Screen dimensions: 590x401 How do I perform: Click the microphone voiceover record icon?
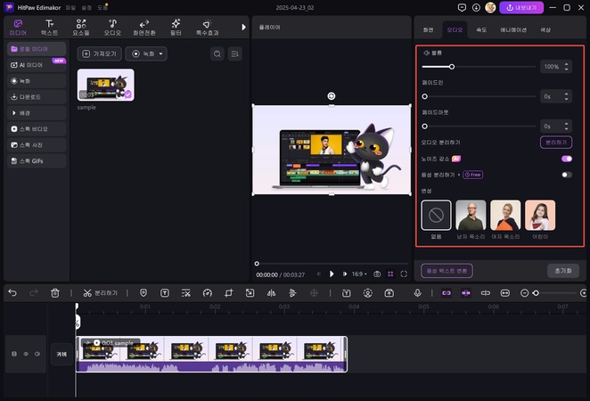417,292
